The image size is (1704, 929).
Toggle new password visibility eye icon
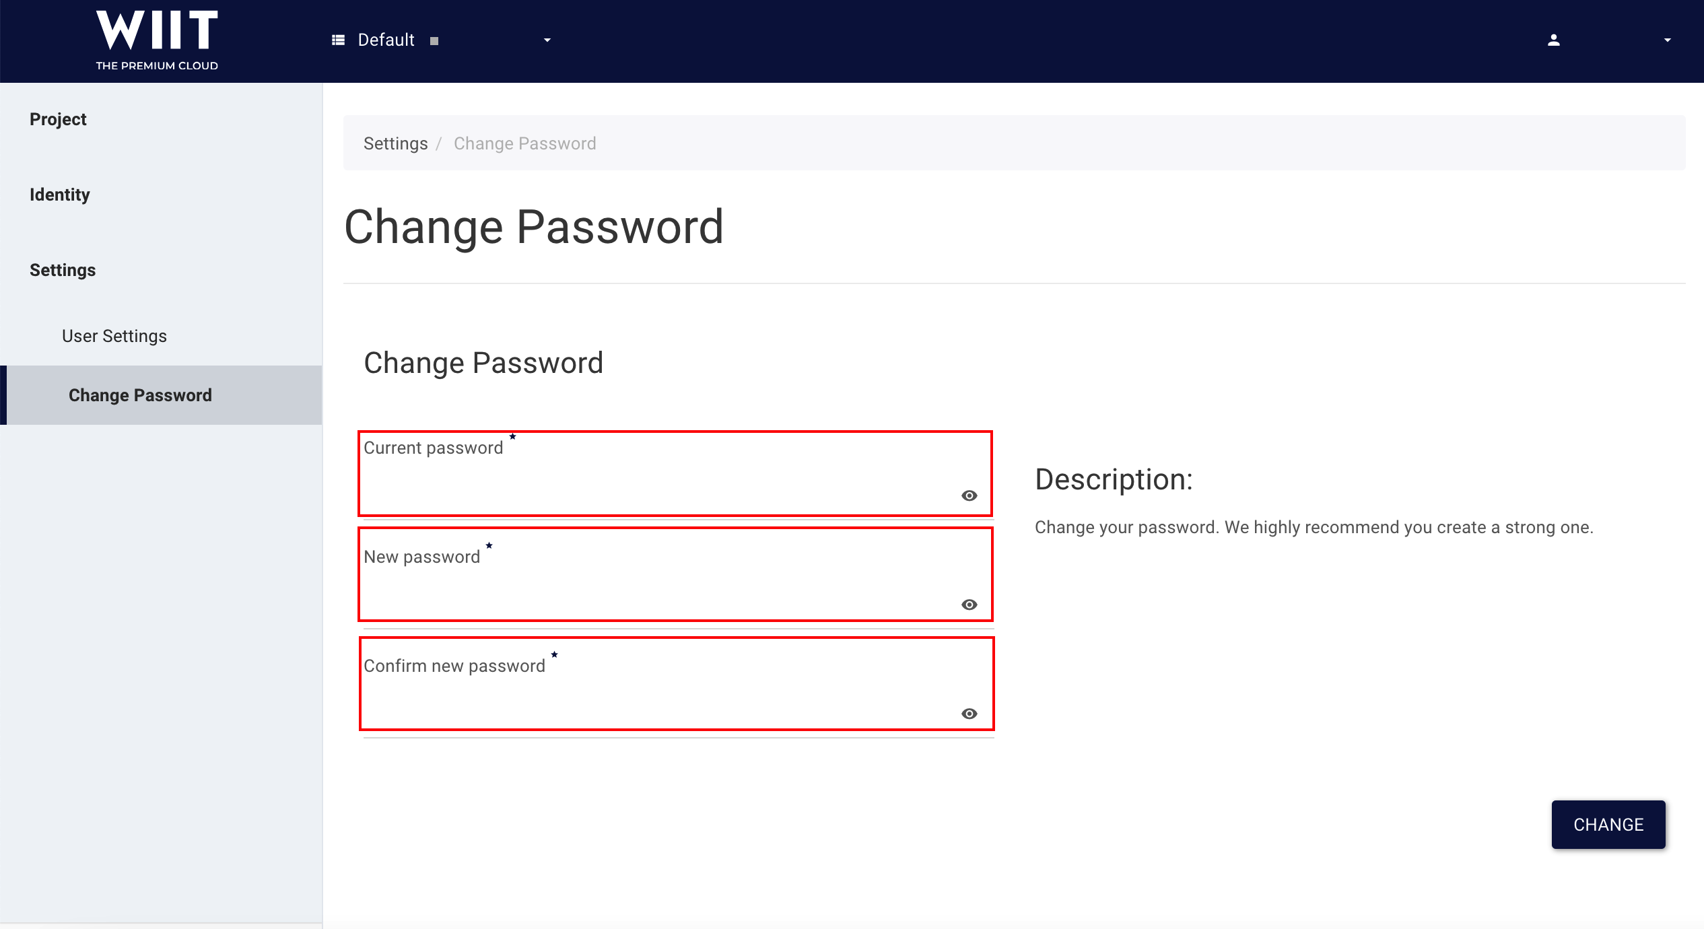pyautogui.click(x=969, y=605)
